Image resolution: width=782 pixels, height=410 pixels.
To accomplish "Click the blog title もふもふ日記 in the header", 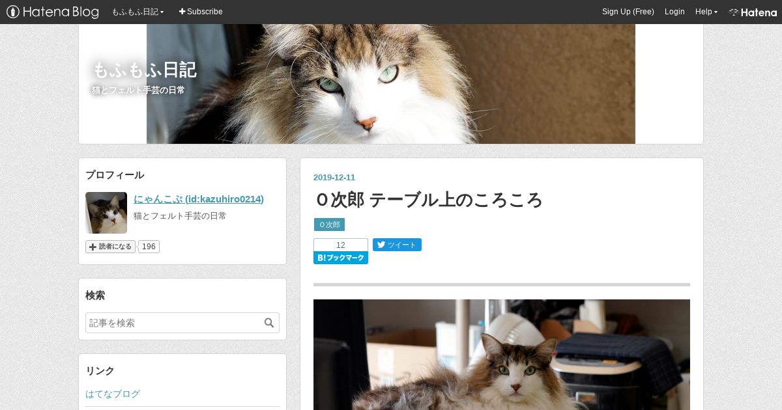I will click(144, 70).
